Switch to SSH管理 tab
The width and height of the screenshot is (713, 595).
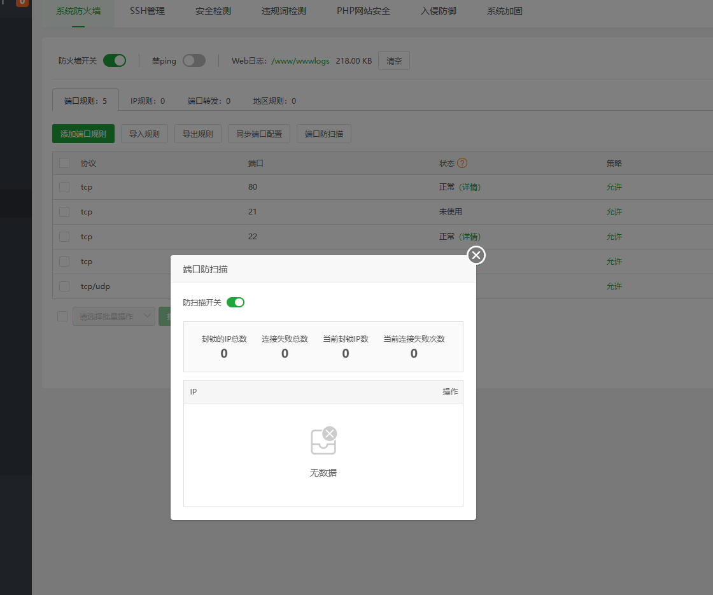pos(147,11)
